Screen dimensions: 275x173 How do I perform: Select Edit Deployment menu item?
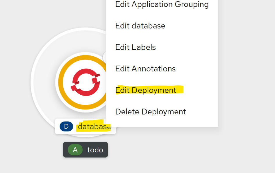tap(162, 90)
